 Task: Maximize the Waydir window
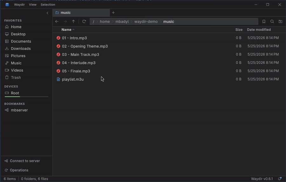268,4
